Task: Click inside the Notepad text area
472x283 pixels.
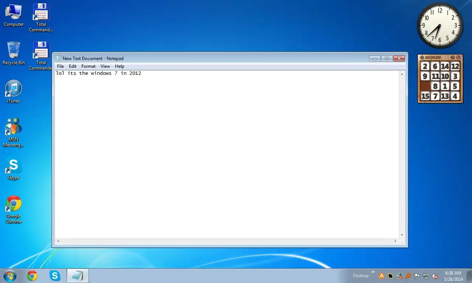Action: coord(227,154)
